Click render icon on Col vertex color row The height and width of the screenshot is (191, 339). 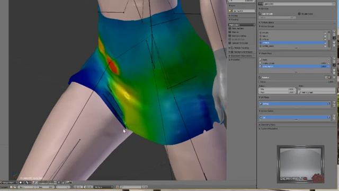coord(328,117)
